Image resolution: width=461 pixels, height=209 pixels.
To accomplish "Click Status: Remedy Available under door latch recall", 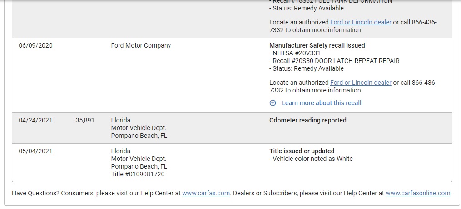I will 307,69.
